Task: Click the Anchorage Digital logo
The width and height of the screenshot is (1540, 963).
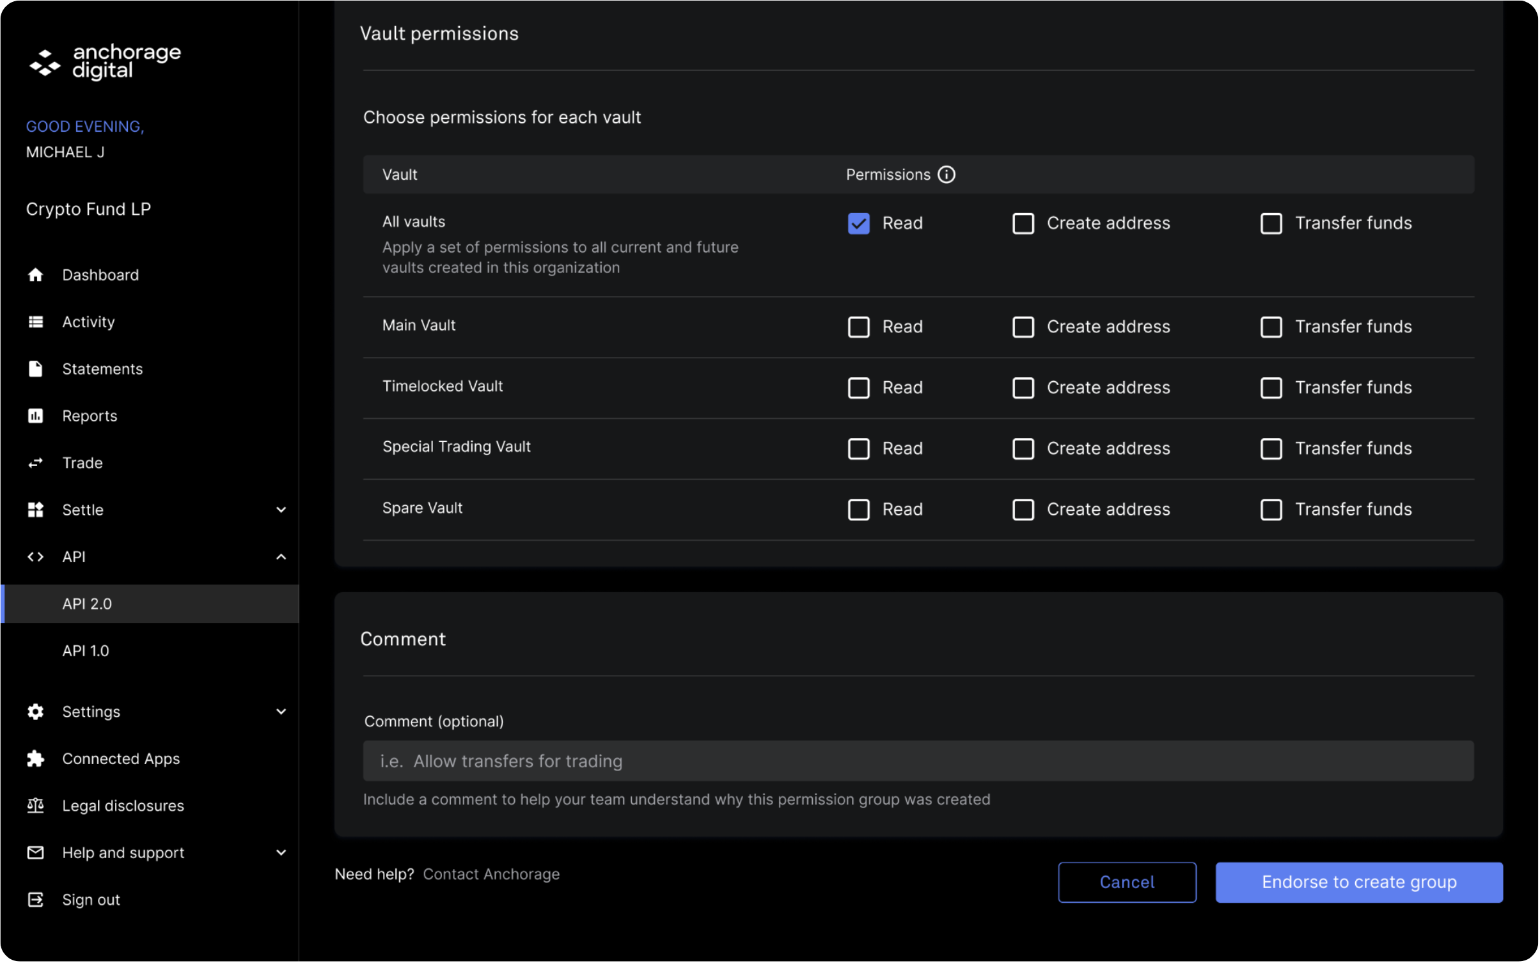Action: 104,62
